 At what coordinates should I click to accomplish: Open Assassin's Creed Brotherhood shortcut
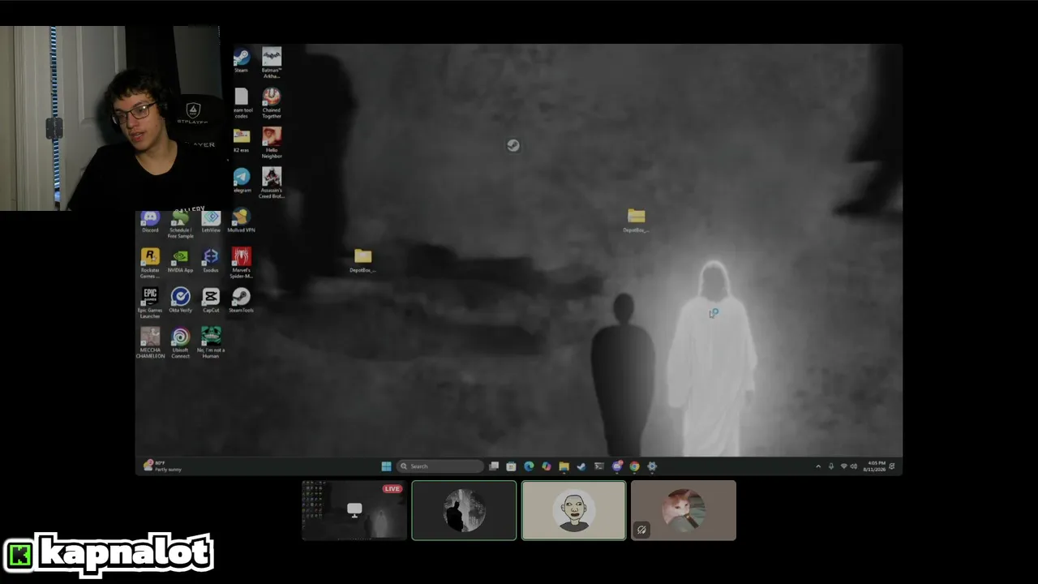(272, 182)
